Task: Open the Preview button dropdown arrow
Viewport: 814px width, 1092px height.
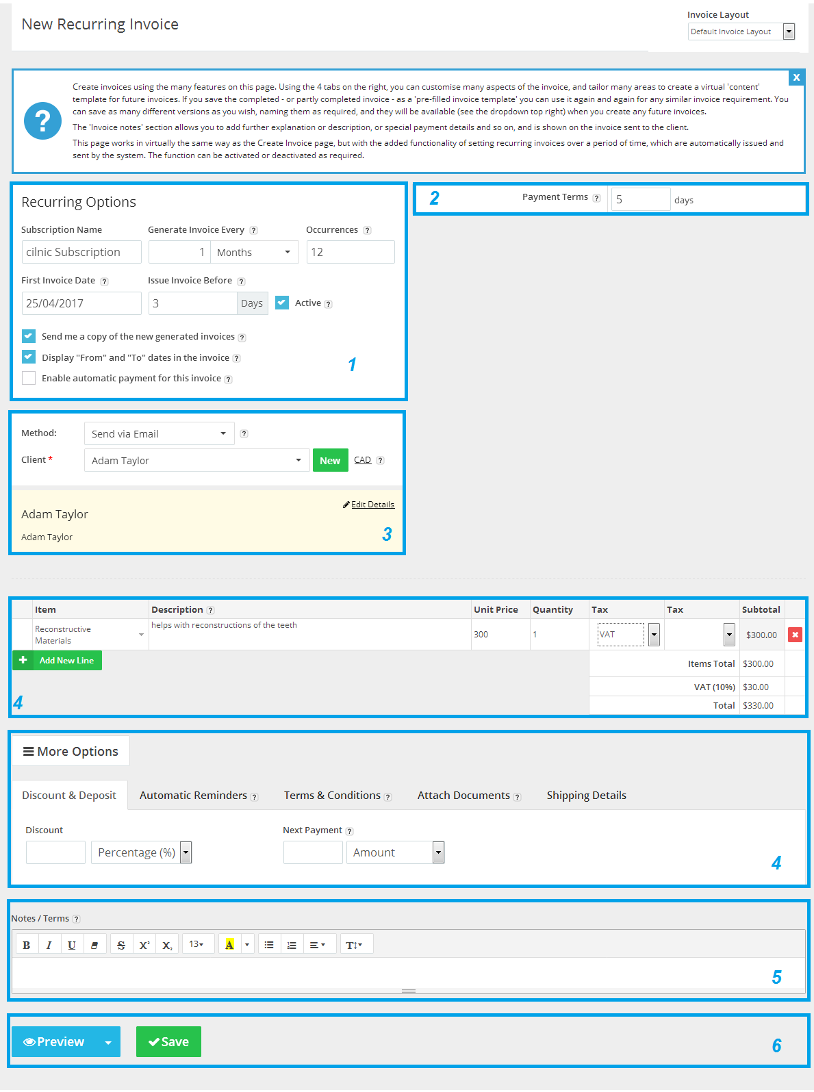Action: tap(108, 1042)
